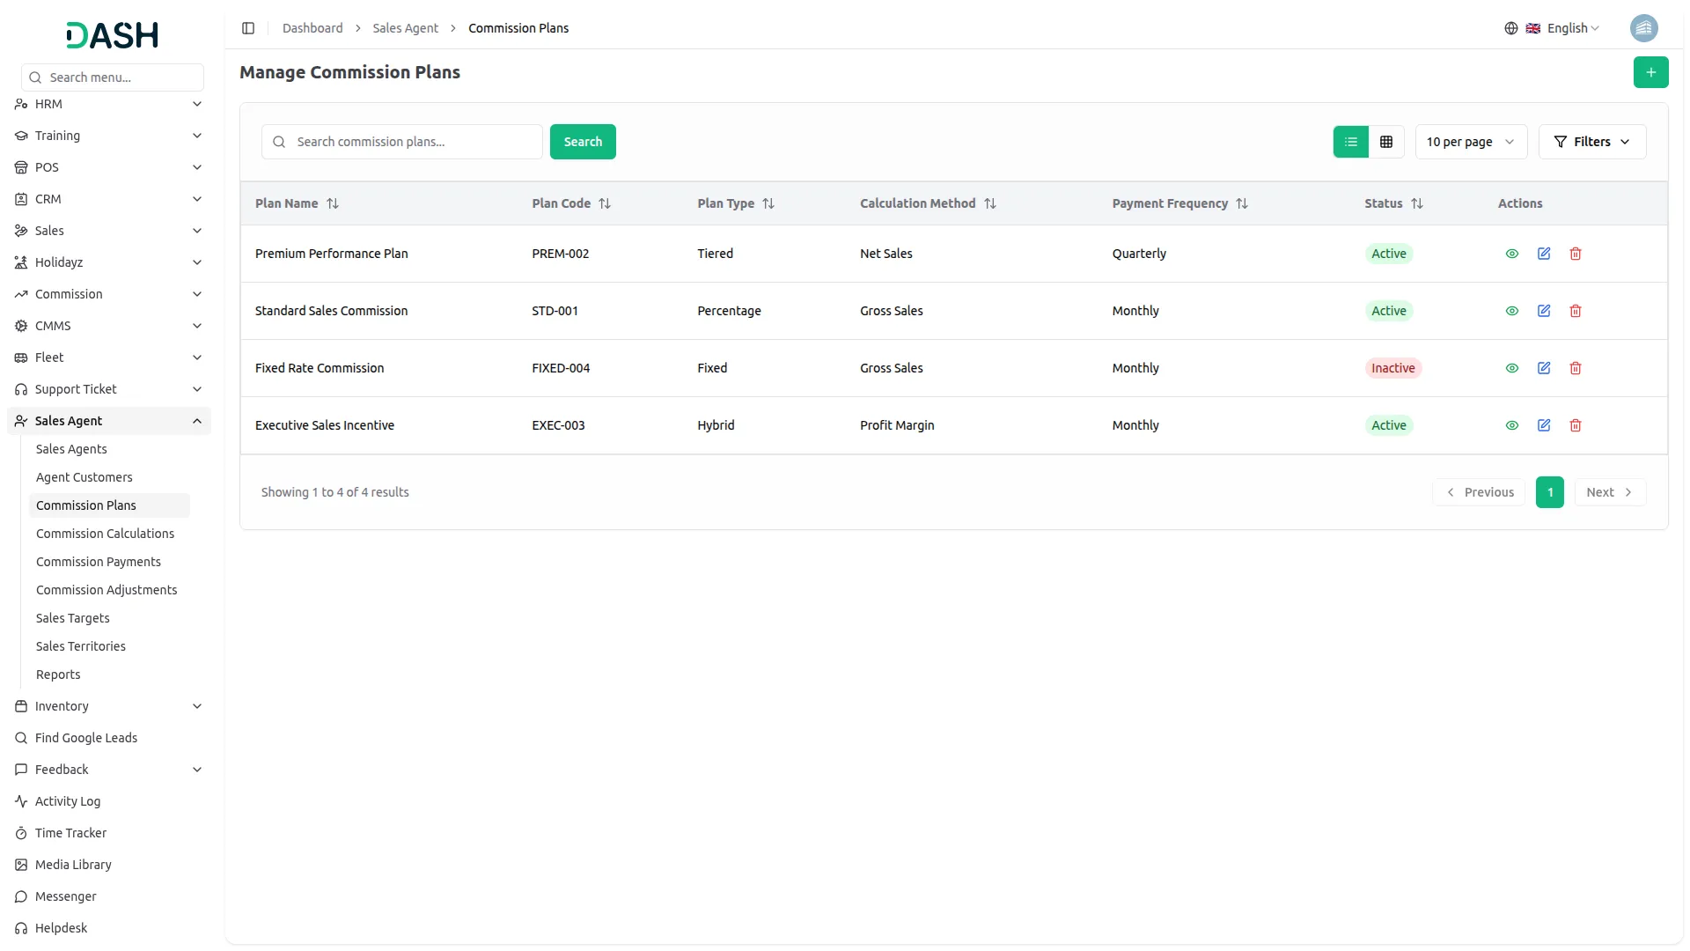
Task: Expand the Filters dropdown
Action: [x=1591, y=142]
